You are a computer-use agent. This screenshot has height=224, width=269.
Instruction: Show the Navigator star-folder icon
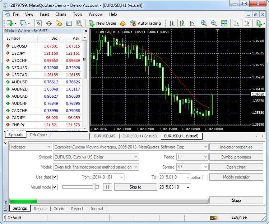coord(59,23)
